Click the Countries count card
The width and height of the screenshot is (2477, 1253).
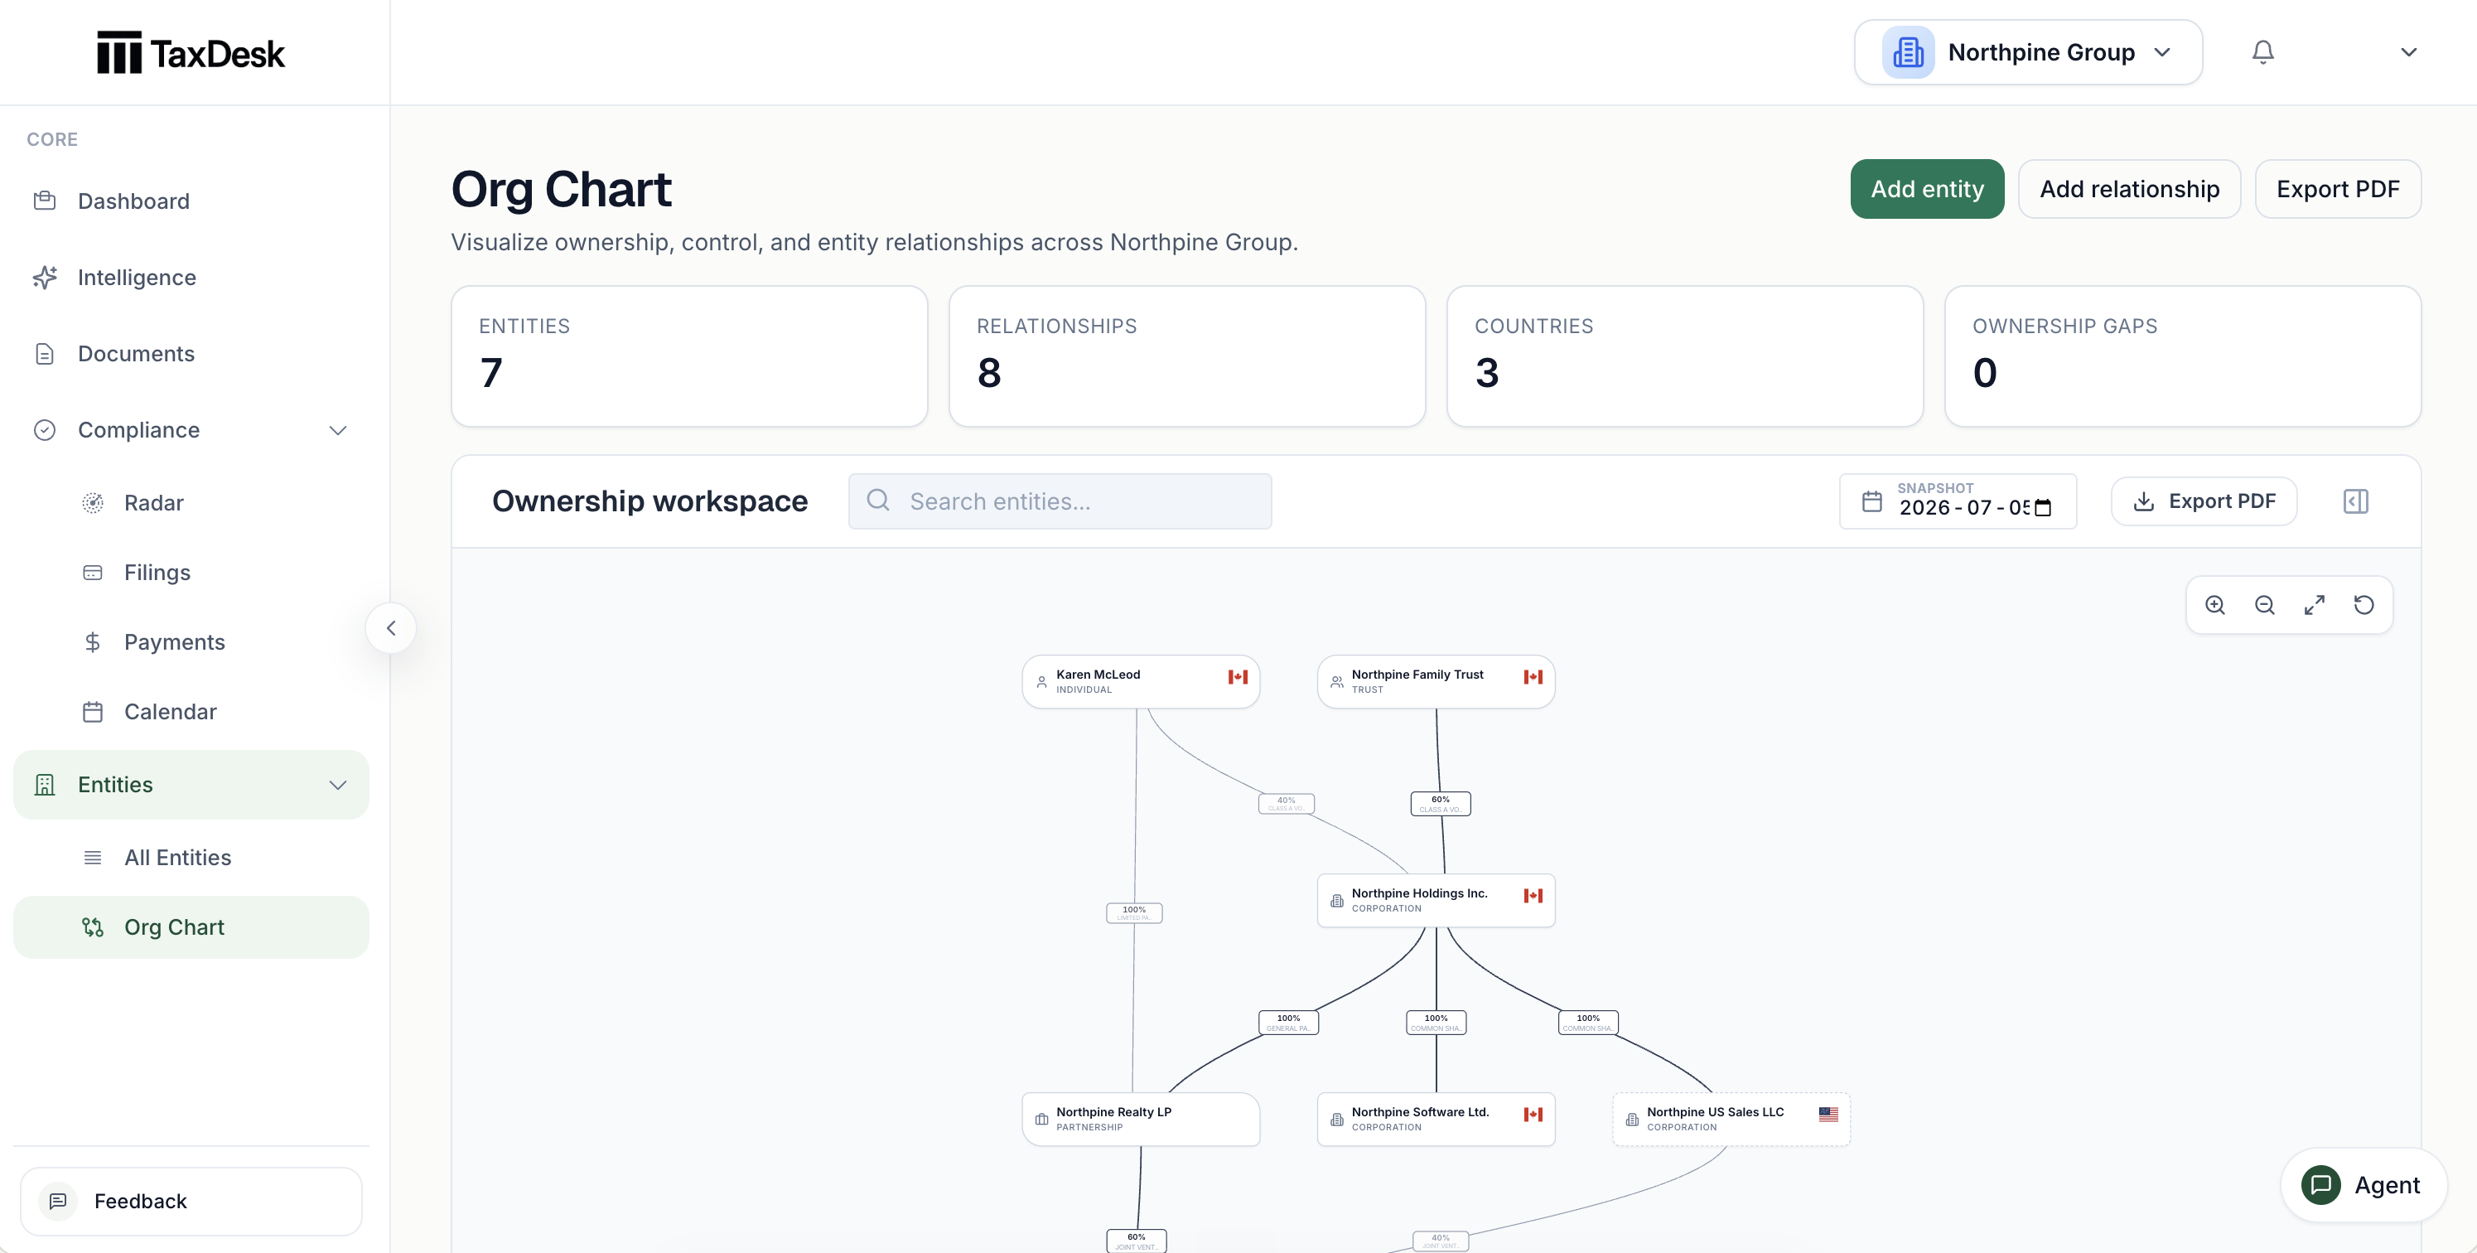1685,356
